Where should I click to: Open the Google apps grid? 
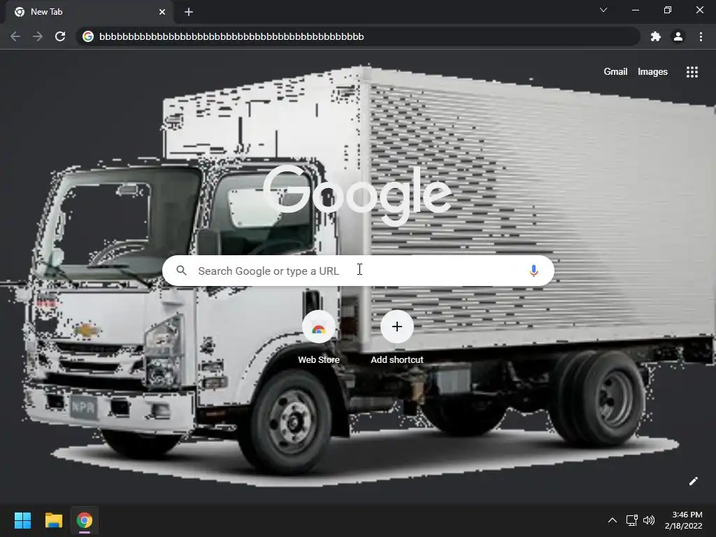(x=692, y=72)
